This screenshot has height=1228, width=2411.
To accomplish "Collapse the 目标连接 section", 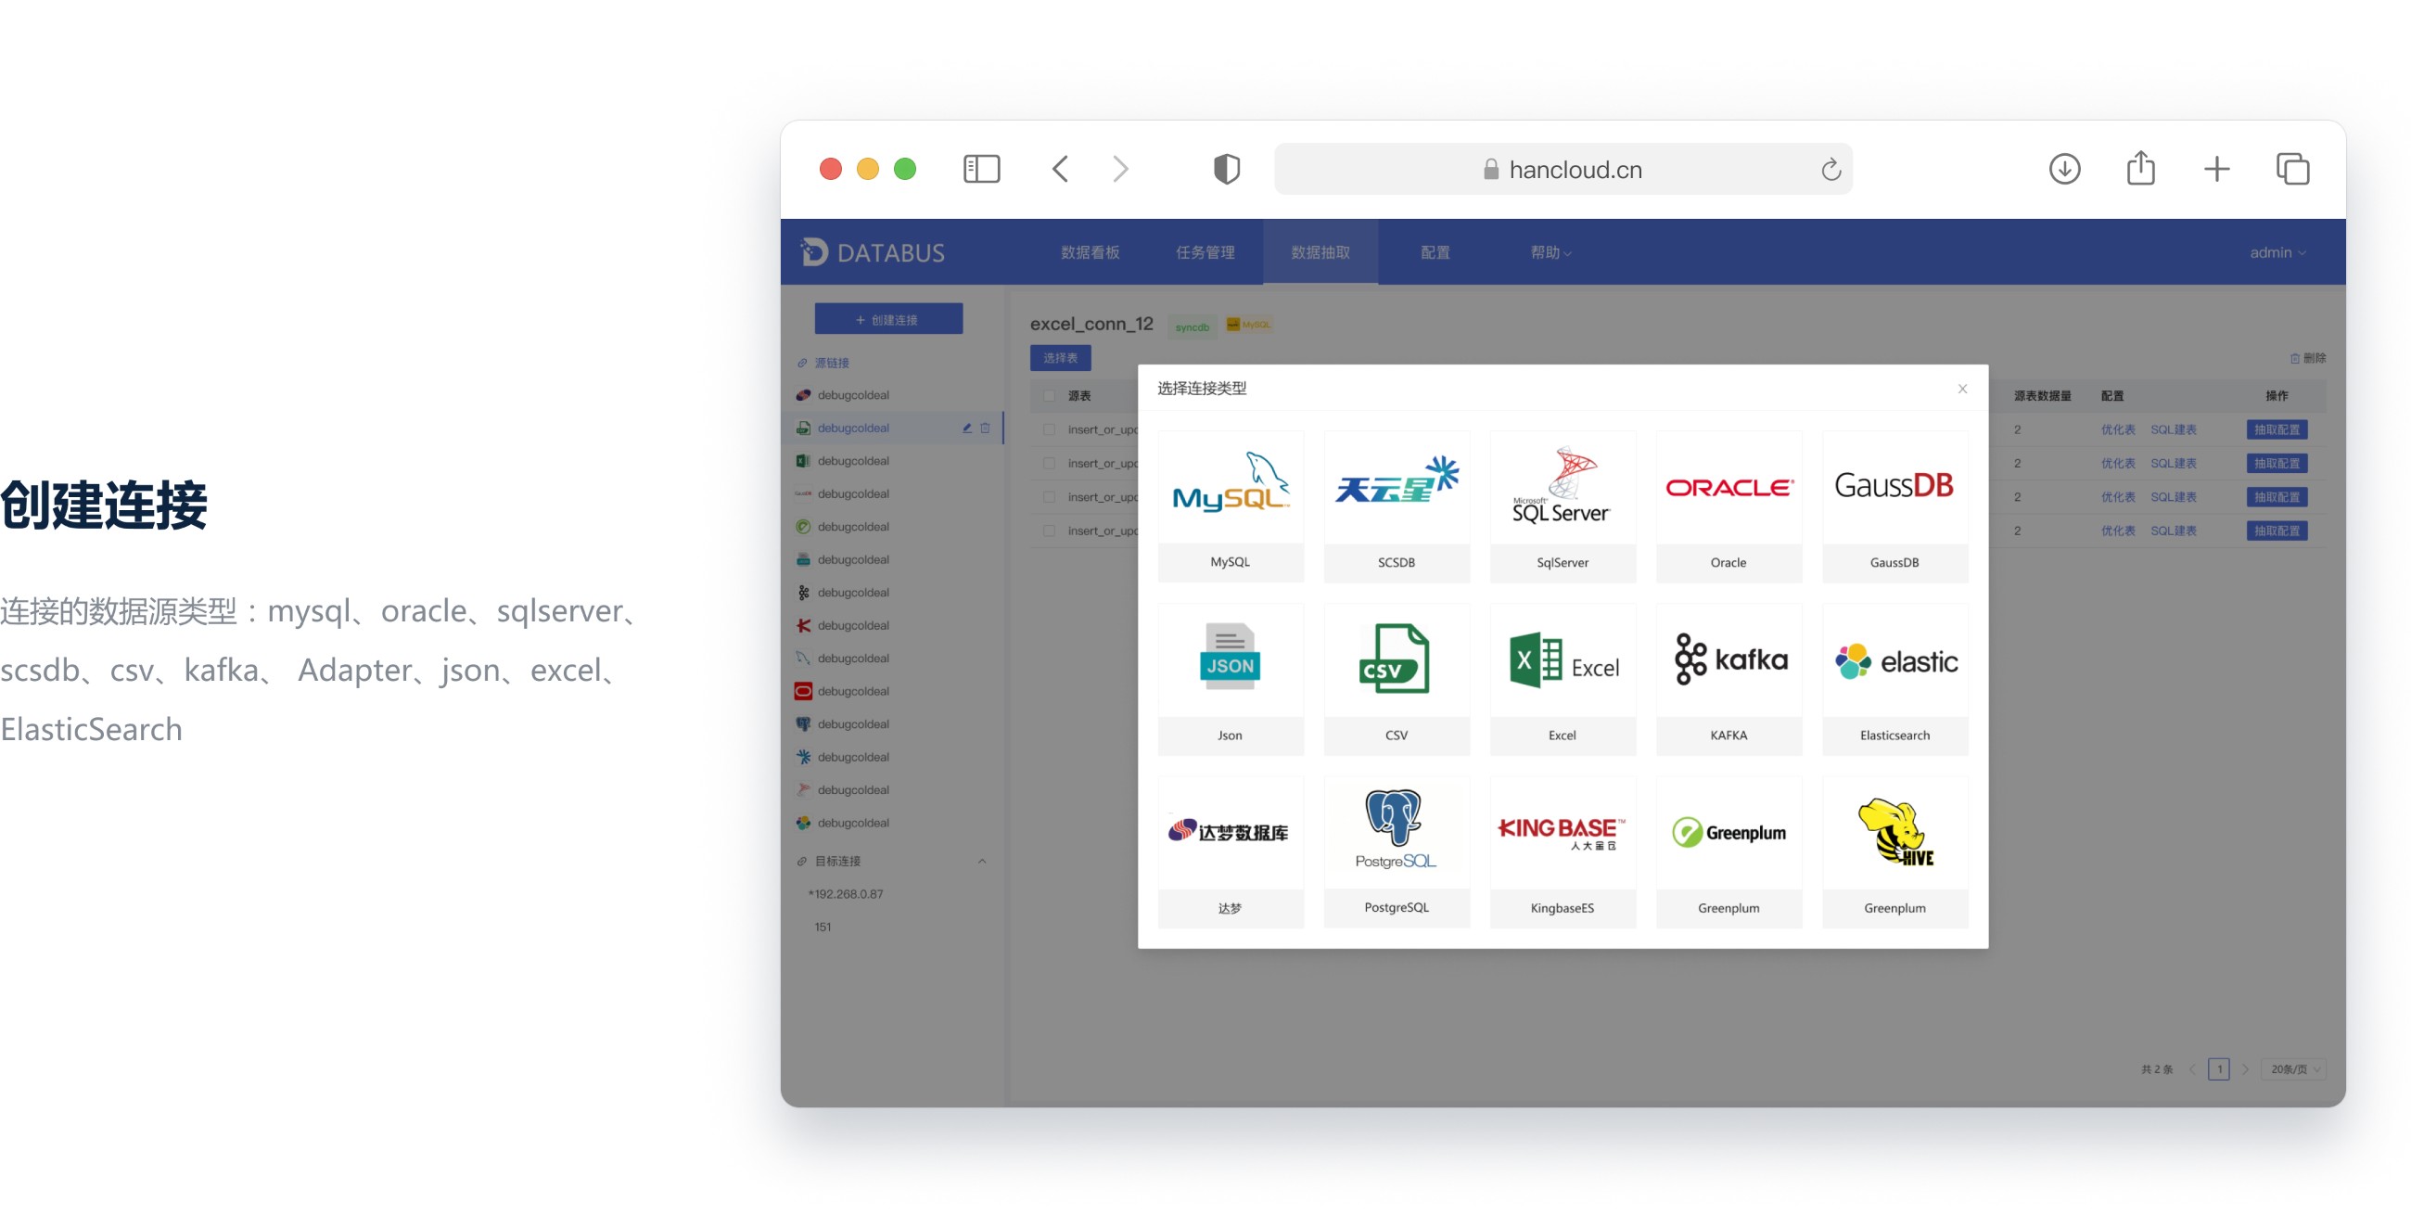I will coord(982,861).
